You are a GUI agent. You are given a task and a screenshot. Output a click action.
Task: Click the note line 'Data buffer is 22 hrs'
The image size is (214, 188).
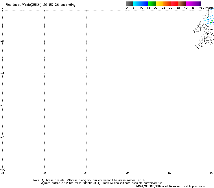[102, 183]
